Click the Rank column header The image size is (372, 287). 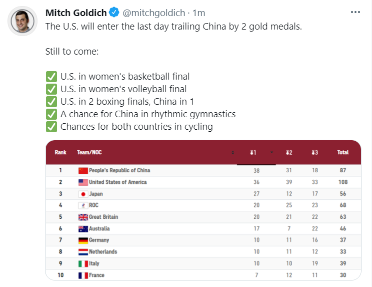coord(60,152)
